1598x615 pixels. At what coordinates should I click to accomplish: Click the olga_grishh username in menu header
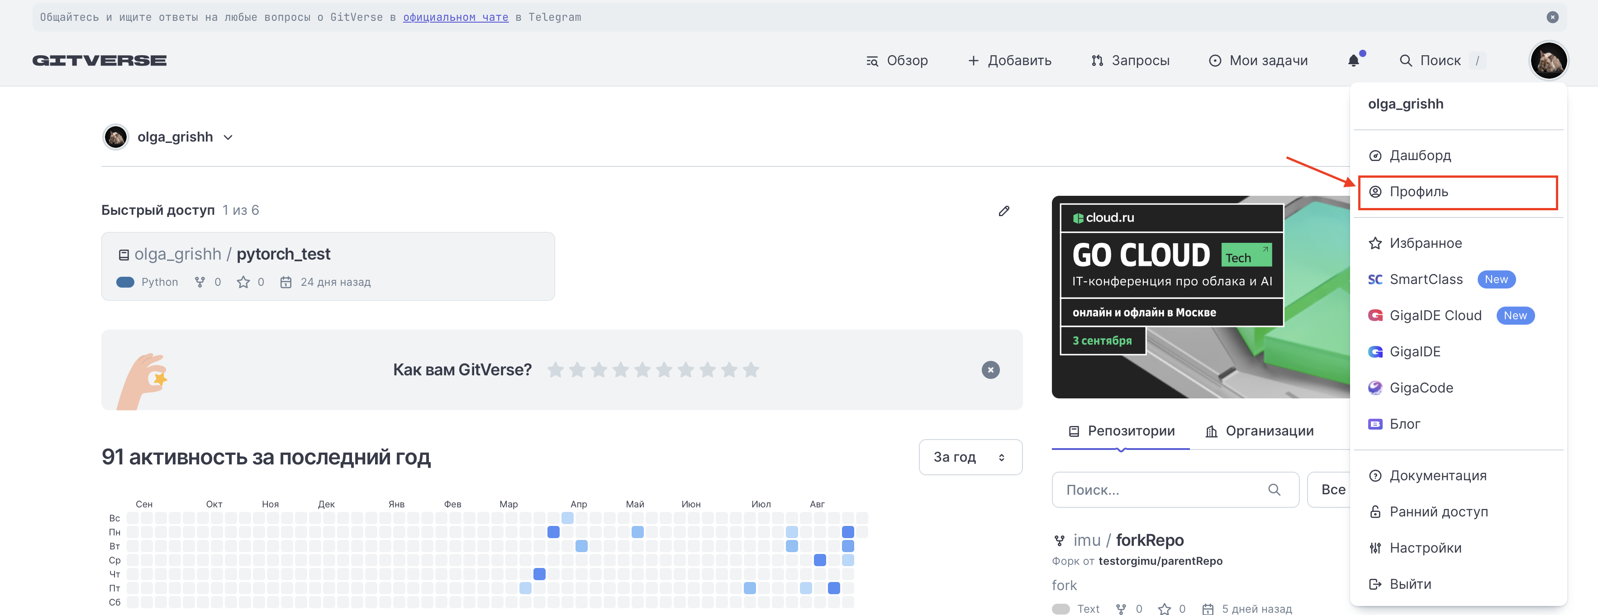1405,104
